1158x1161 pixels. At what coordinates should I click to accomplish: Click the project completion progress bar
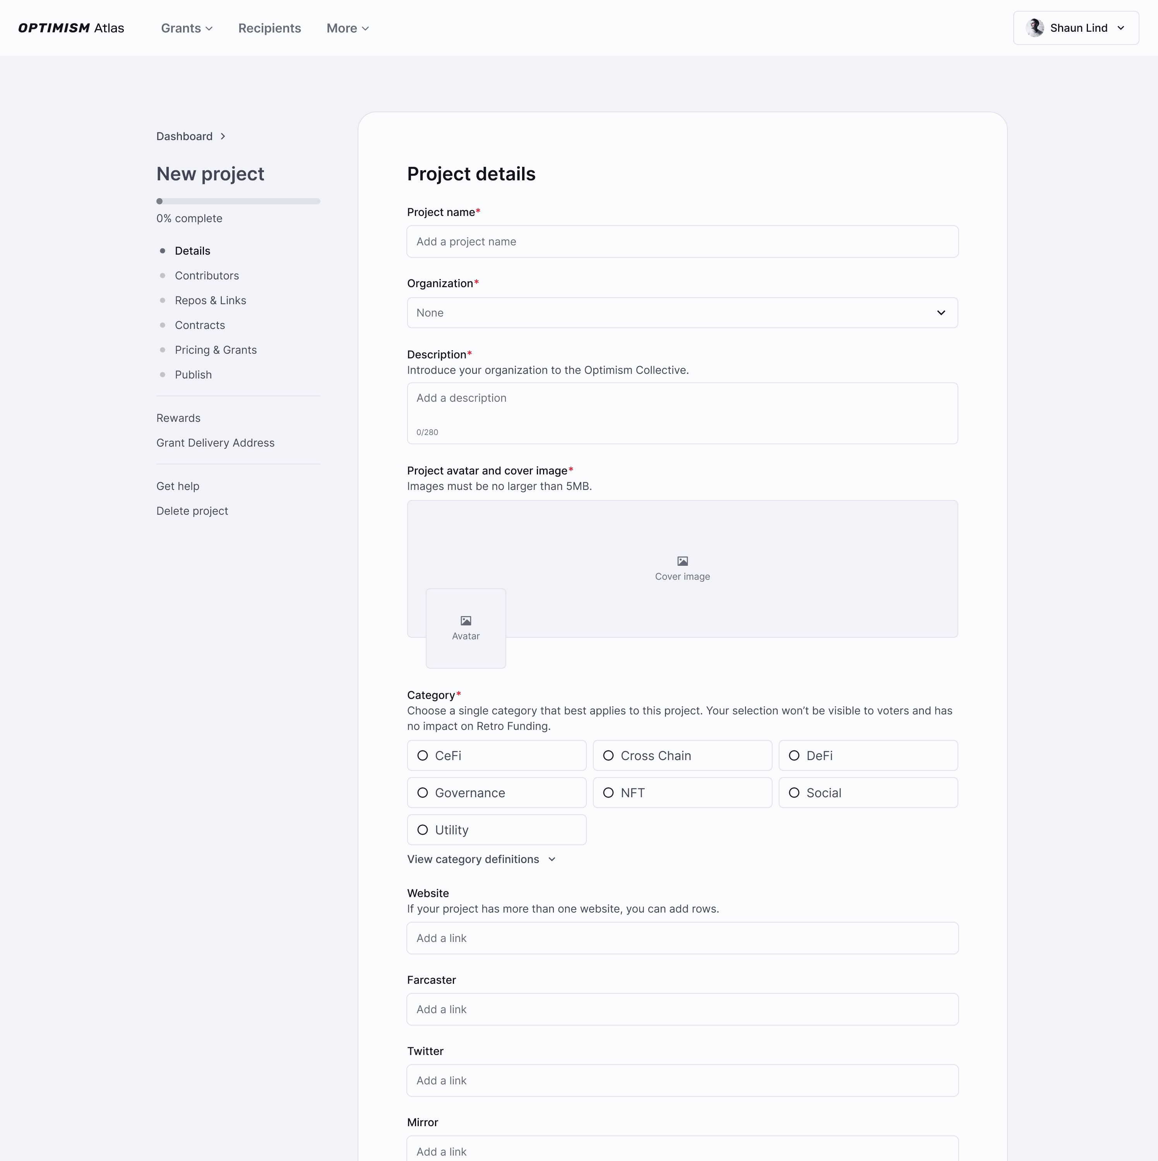[238, 201]
